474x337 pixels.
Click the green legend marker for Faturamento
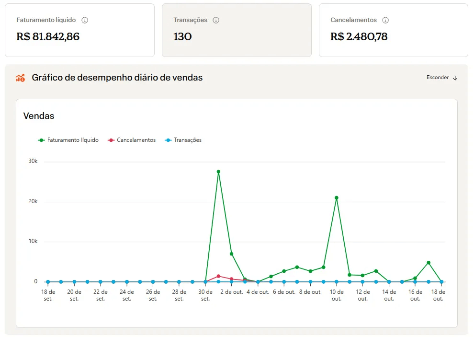42,140
